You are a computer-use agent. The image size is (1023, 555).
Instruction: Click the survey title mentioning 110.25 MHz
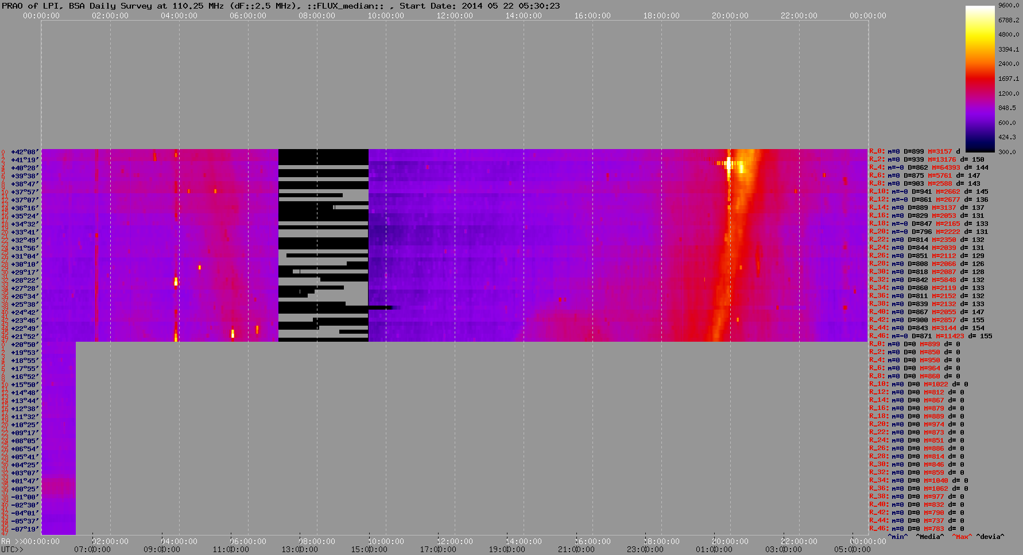point(281,6)
